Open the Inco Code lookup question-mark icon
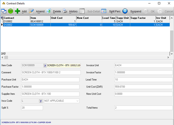 pos(41,101)
